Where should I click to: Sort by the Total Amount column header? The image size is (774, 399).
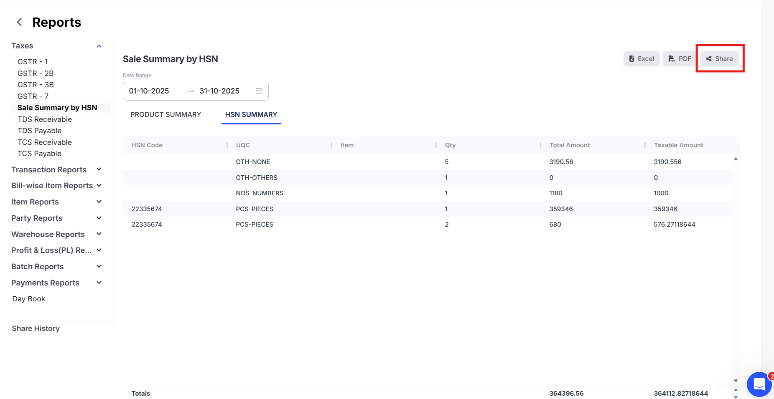[570, 145]
